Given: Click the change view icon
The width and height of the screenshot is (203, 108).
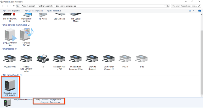Looking at the screenshot, I should 190,11.
